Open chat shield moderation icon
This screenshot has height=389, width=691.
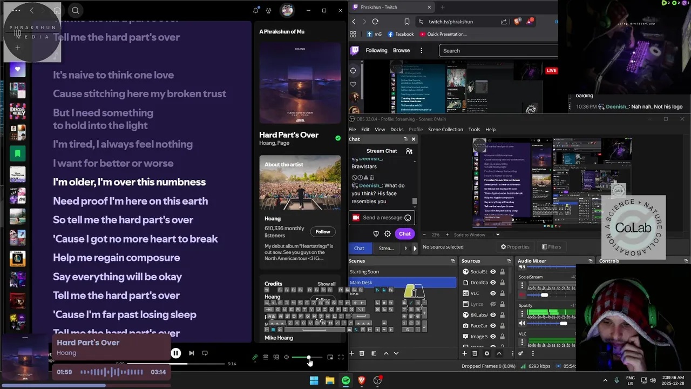point(376,234)
